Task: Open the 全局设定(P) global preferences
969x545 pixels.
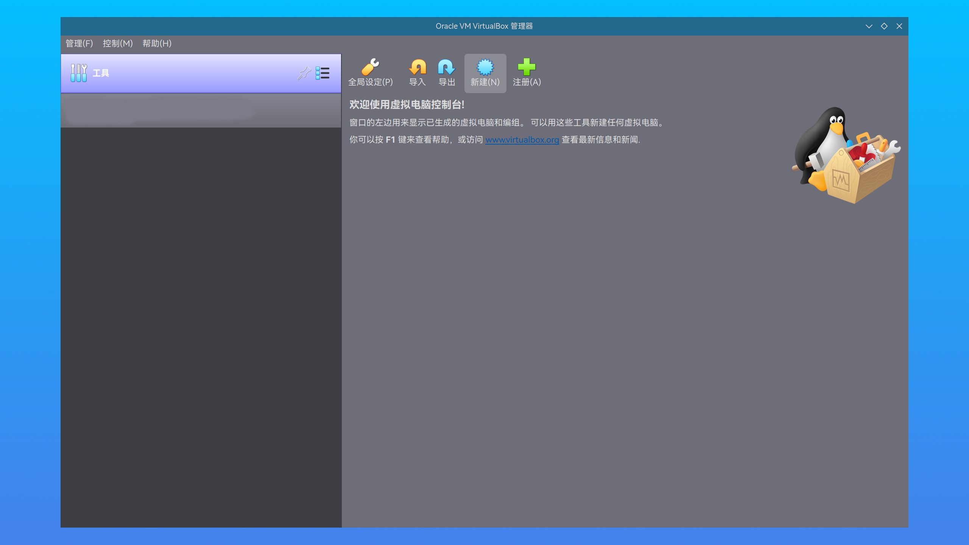Action: click(x=370, y=73)
